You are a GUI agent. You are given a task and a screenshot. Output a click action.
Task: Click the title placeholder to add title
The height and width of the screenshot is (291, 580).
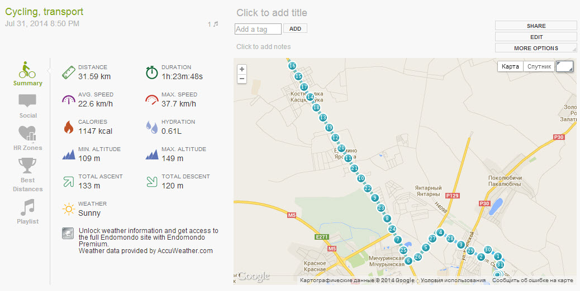click(272, 13)
